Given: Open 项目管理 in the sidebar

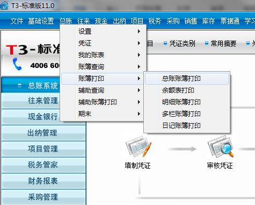Looking at the screenshot, I should tap(43, 149).
